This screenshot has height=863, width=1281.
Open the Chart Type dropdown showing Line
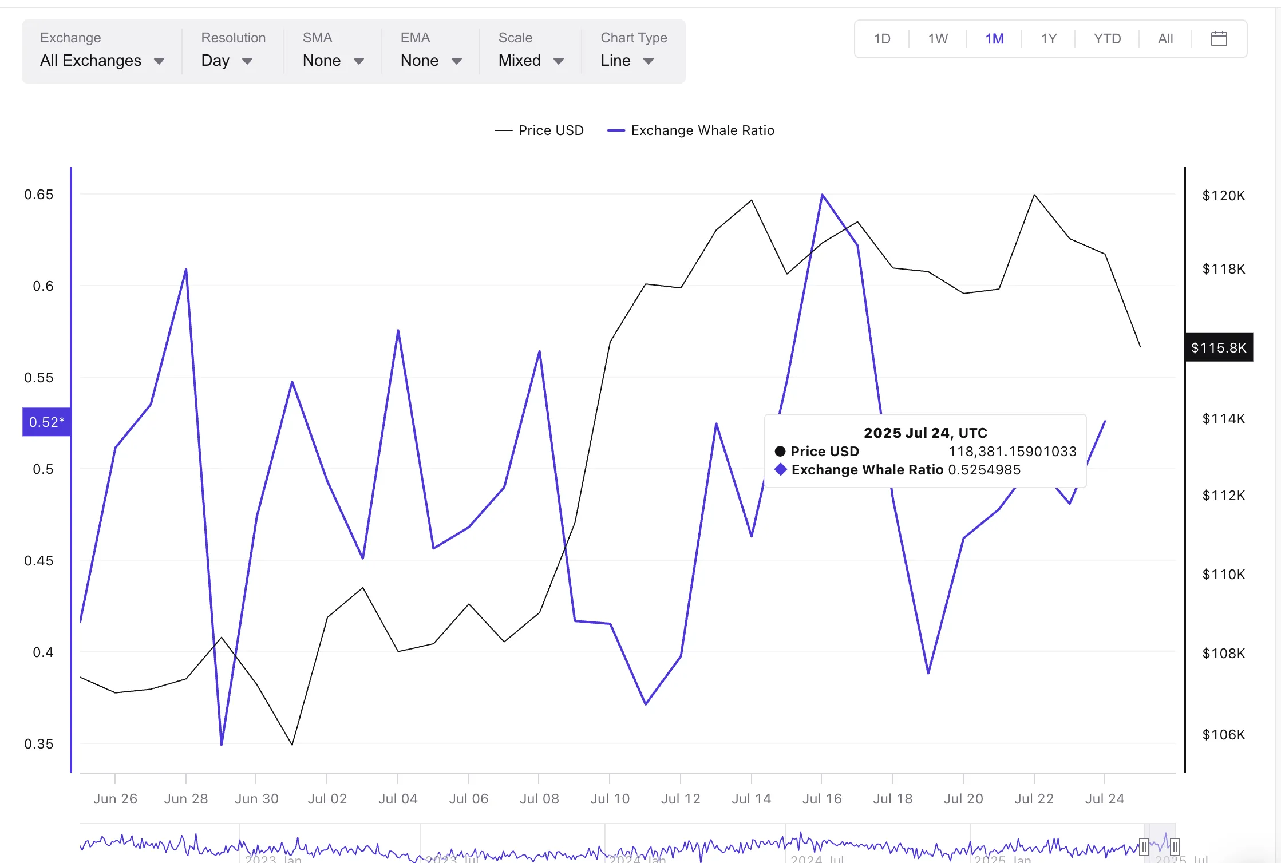click(627, 60)
